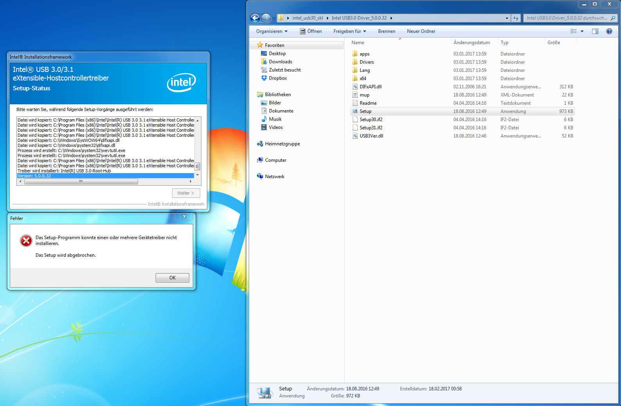Click the search magnifier icon in Explorer
The width and height of the screenshot is (621, 406).
tap(613, 18)
